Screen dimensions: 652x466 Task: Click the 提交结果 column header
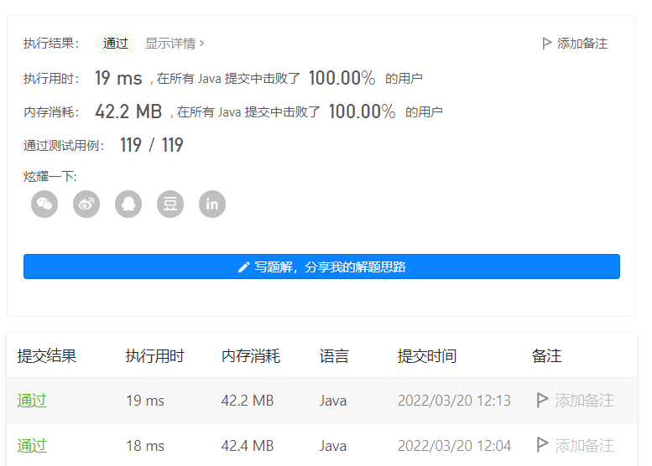47,356
